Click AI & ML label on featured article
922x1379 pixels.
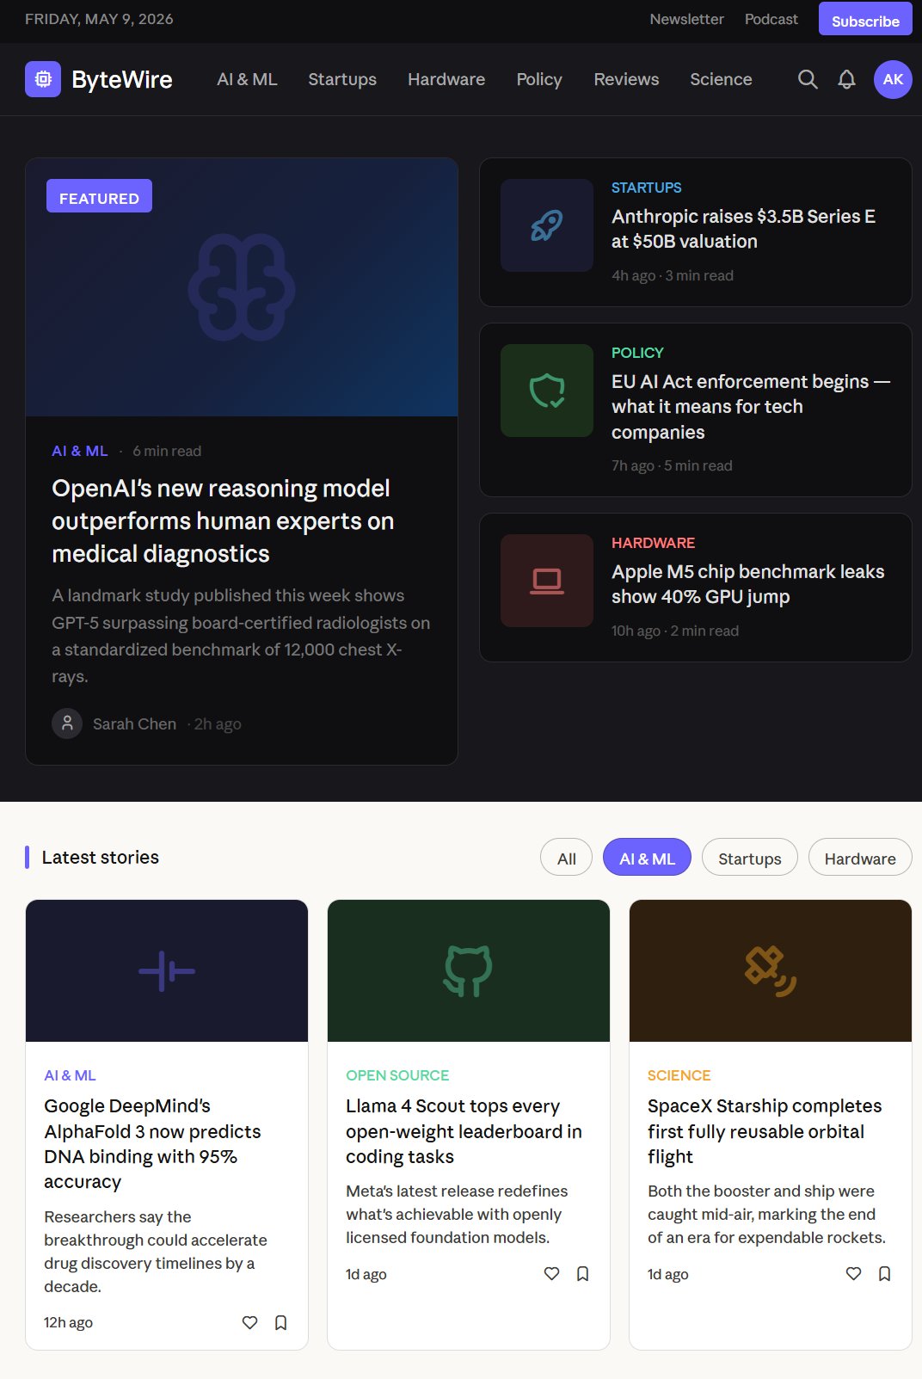tap(79, 451)
